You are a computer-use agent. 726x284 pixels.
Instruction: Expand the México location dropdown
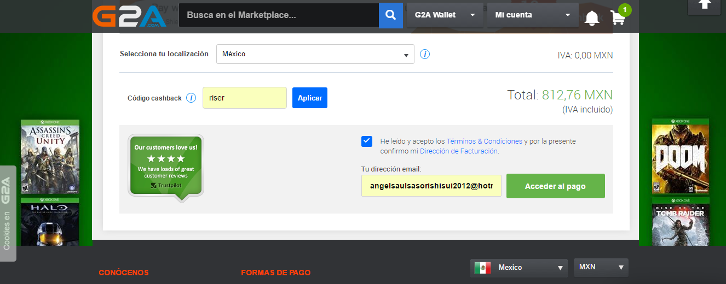click(x=315, y=54)
